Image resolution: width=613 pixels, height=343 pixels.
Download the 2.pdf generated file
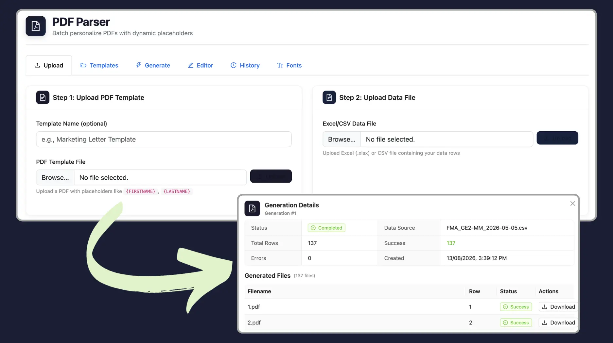click(558, 322)
